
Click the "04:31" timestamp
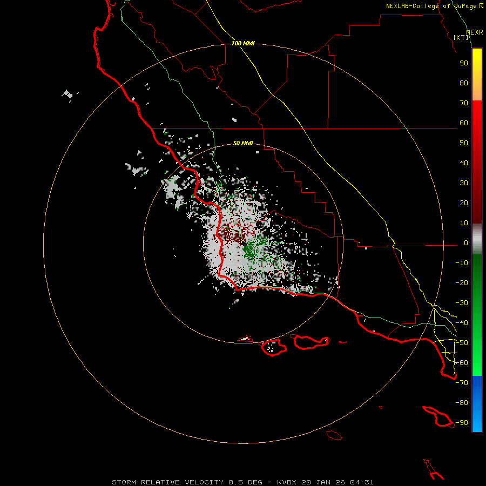pyautogui.click(x=362, y=482)
